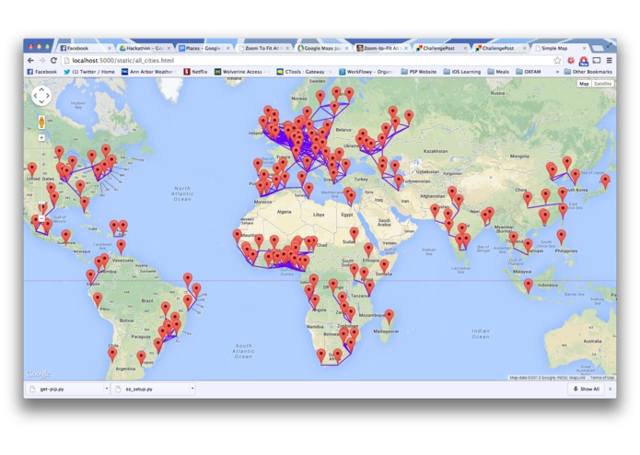The height and width of the screenshot is (455, 640).
Task: Expand the PSP Website bookmark folder
Action: (x=418, y=72)
